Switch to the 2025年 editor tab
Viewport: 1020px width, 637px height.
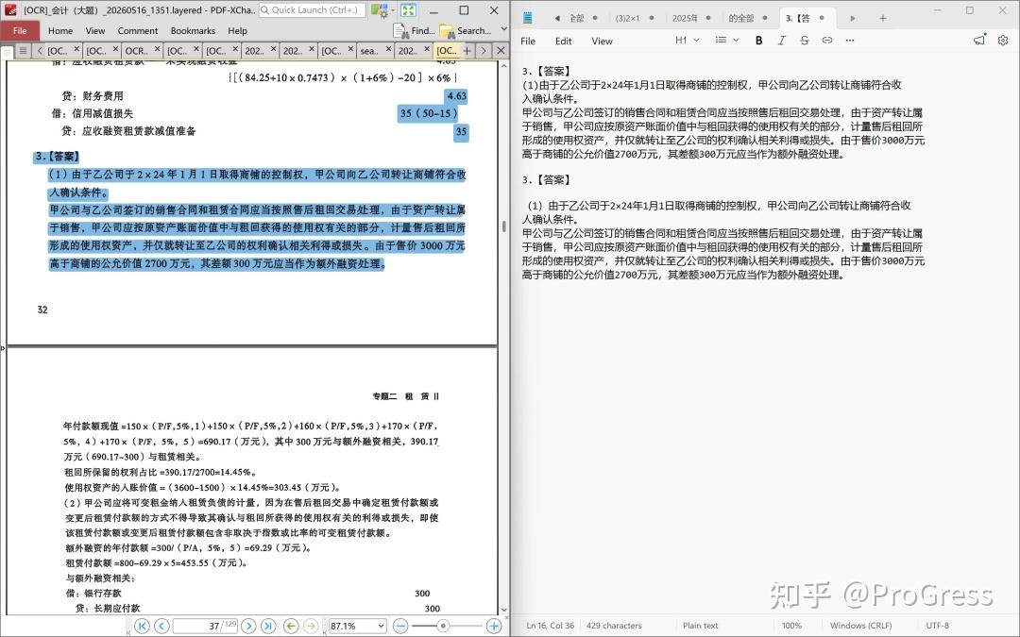click(685, 18)
